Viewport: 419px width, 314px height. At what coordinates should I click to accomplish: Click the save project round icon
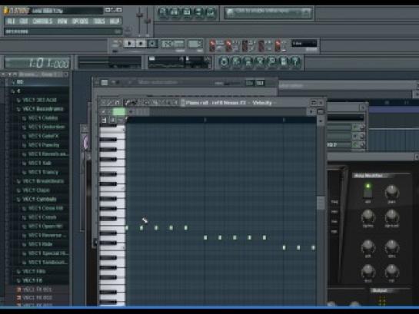point(236,62)
